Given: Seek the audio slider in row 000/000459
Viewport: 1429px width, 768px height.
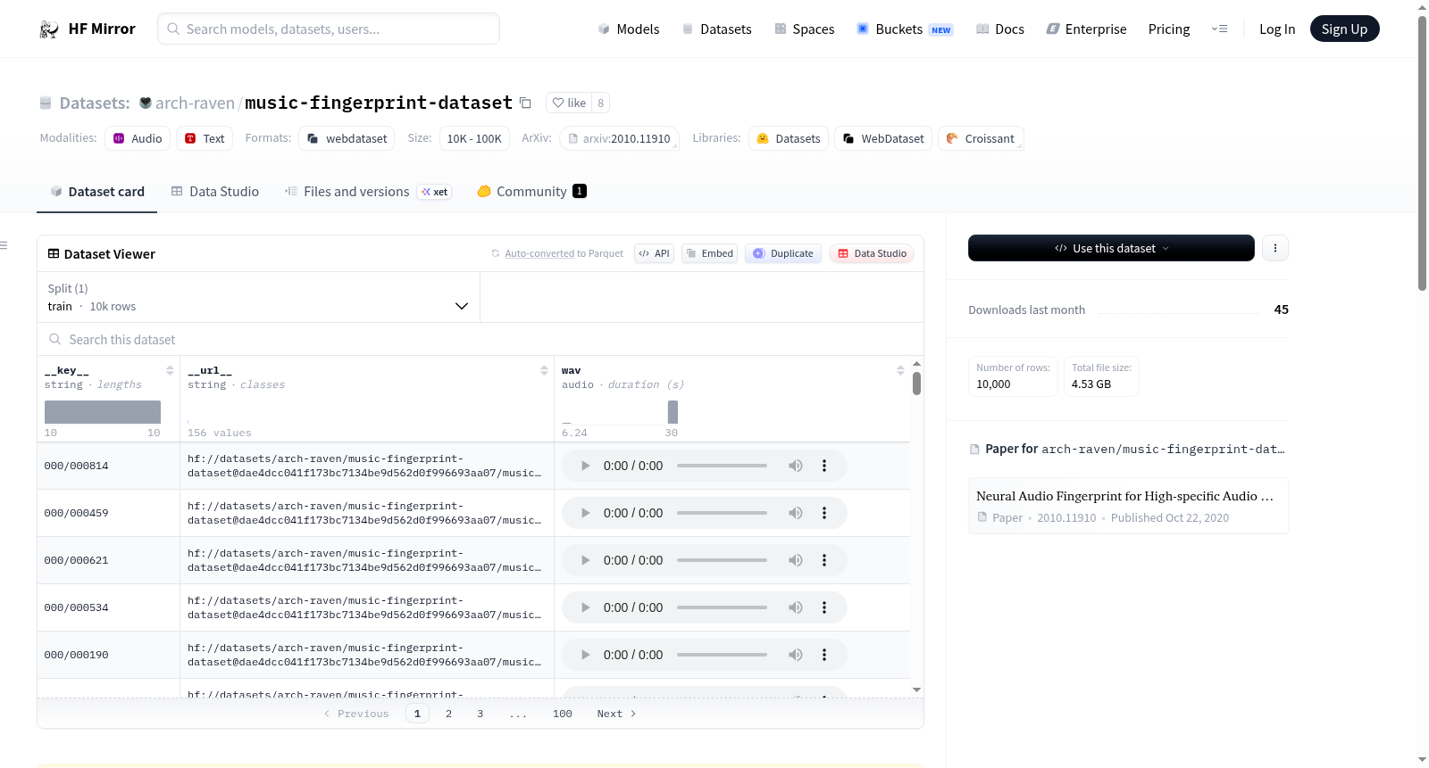Looking at the screenshot, I should pyautogui.click(x=722, y=513).
